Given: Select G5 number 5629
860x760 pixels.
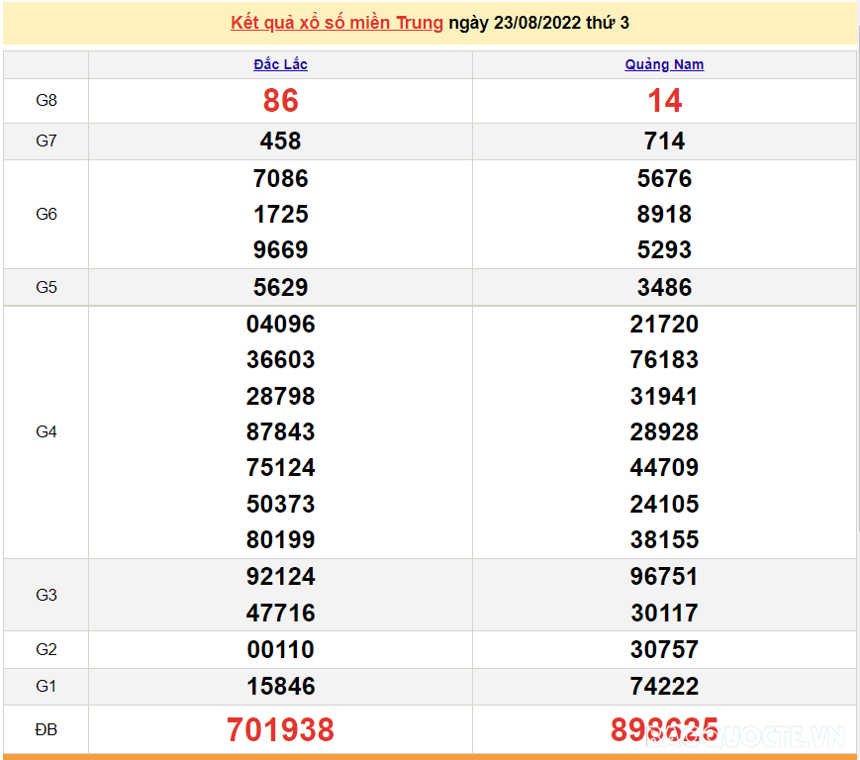Looking at the screenshot, I should click(280, 288).
